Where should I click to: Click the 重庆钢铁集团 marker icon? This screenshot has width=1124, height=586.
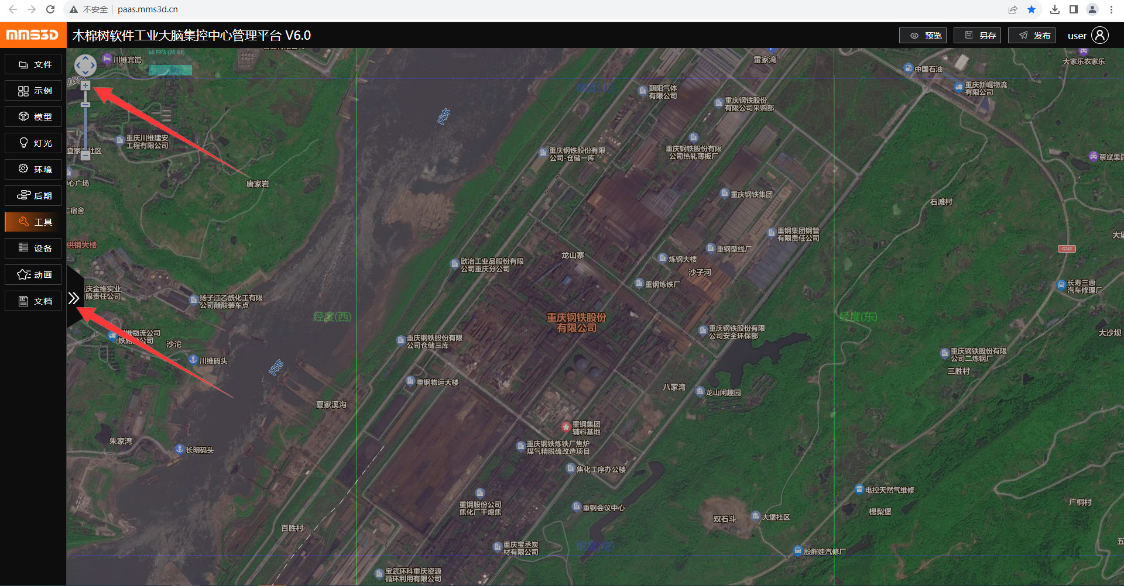[x=724, y=193]
